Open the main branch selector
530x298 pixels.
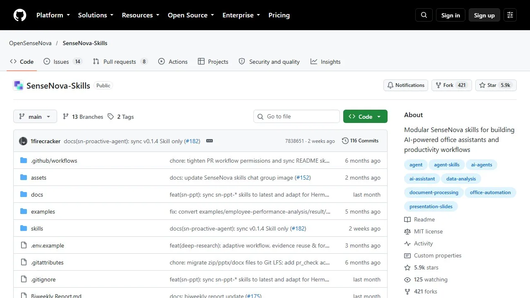tap(35, 117)
